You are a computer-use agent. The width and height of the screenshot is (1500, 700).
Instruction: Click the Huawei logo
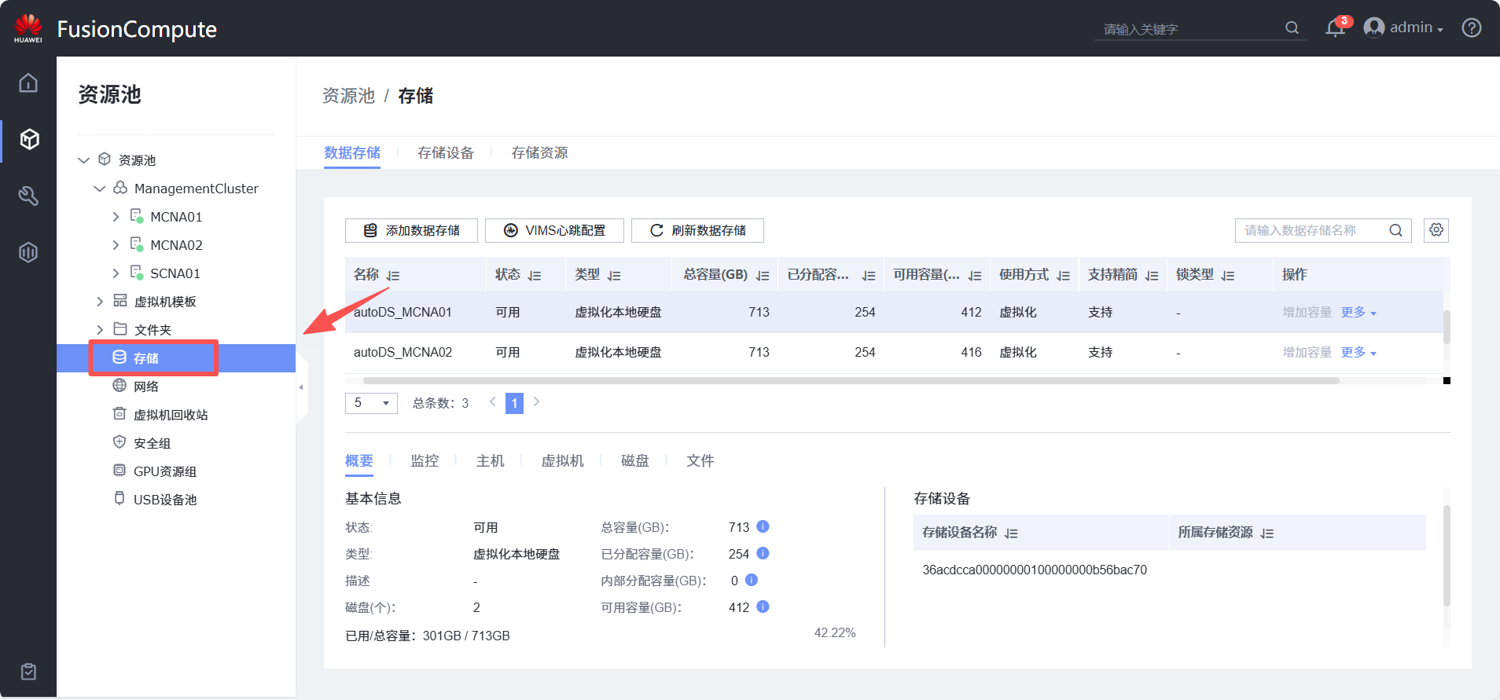[x=28, y=28]
